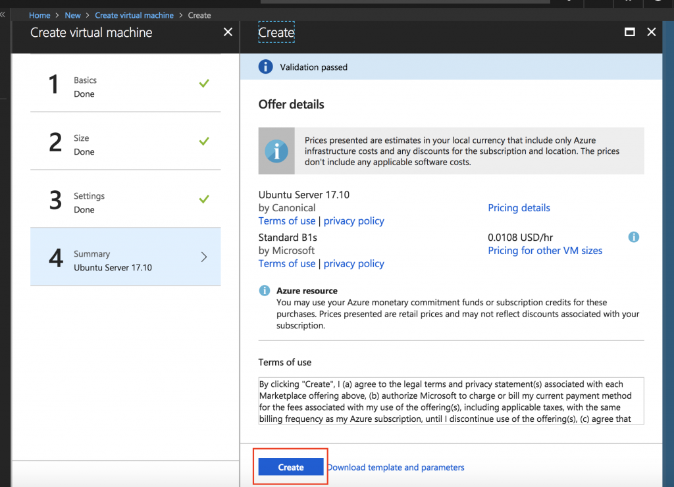
Task: Go to Home via the breadcrumb
Action: click(39, 14)
